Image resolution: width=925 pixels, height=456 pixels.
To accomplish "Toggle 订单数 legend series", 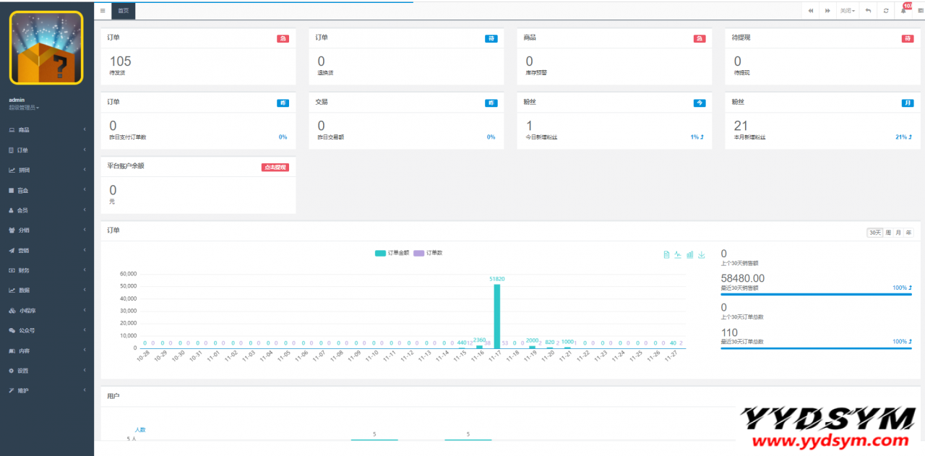I will point(428,253).
